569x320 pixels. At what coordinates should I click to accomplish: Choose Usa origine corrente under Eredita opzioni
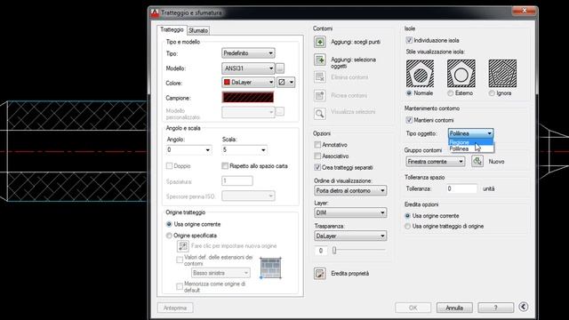407,216
